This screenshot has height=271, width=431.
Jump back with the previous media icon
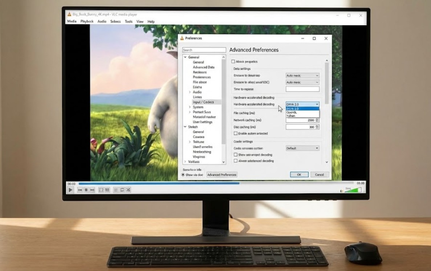pyautogui.click(x=80, y=190)
